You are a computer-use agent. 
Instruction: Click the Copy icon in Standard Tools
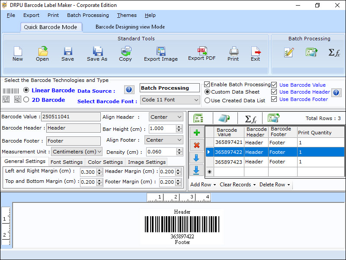point(125,51)
